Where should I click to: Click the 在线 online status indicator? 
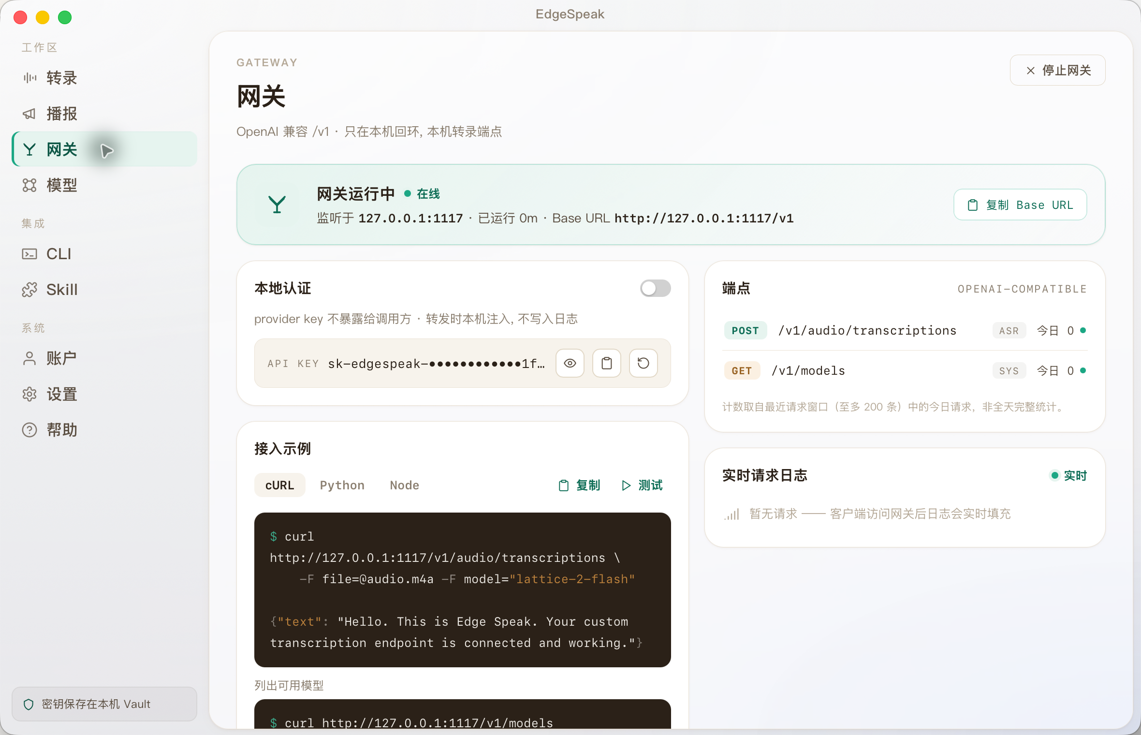point(422,194)
